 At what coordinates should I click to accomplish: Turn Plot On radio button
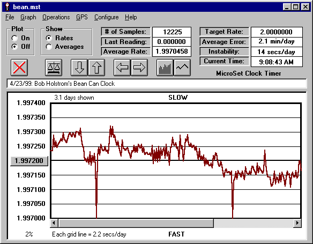[14, 38]
